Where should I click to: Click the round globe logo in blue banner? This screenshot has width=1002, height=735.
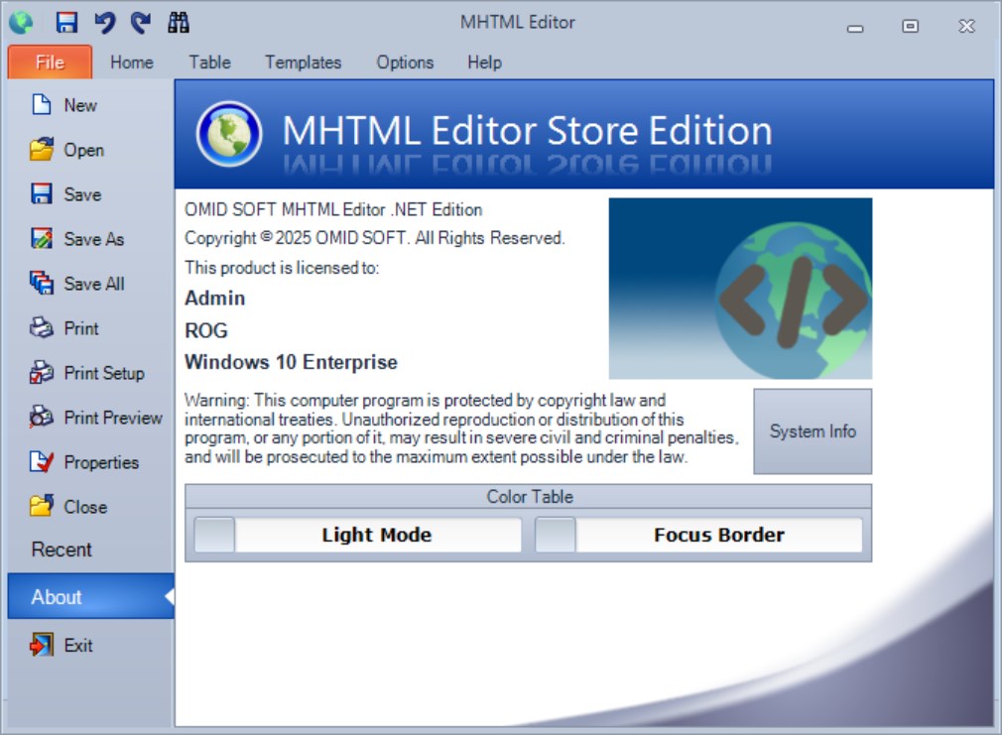229,134
